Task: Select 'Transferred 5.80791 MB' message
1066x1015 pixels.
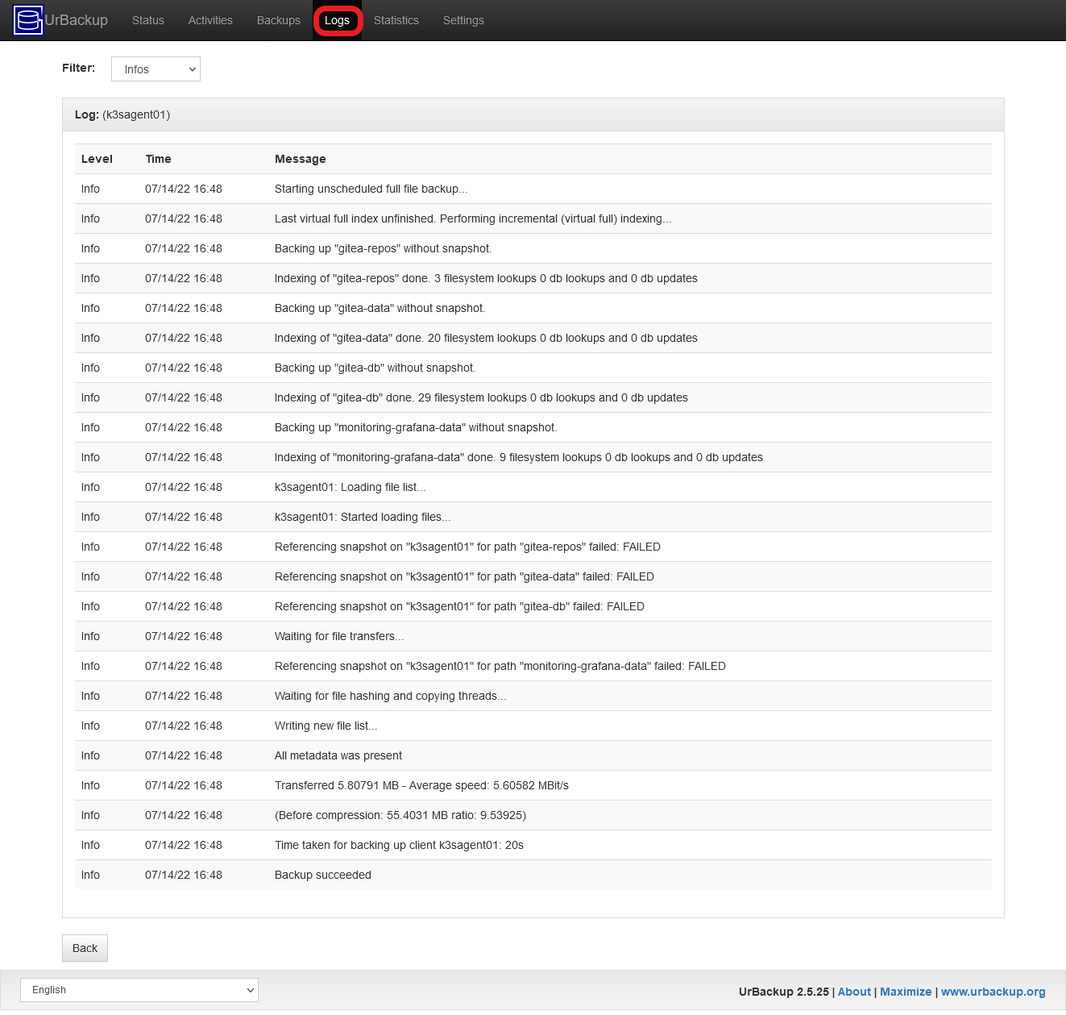Action: tap(421, 785)
